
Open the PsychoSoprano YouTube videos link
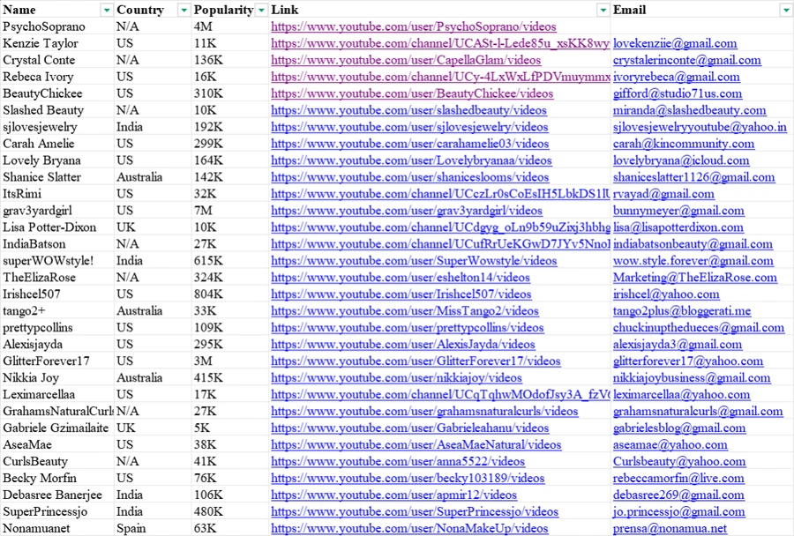point(413,26)
